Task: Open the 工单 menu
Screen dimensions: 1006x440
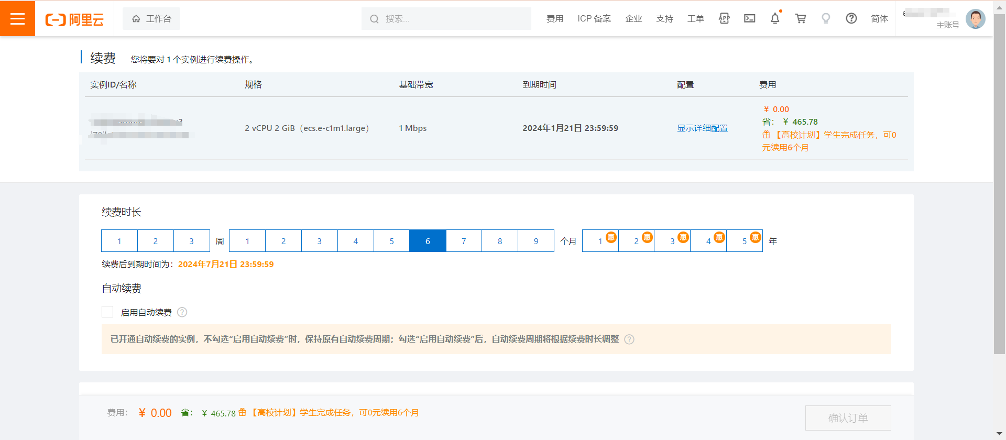Action: click(695, 19)
